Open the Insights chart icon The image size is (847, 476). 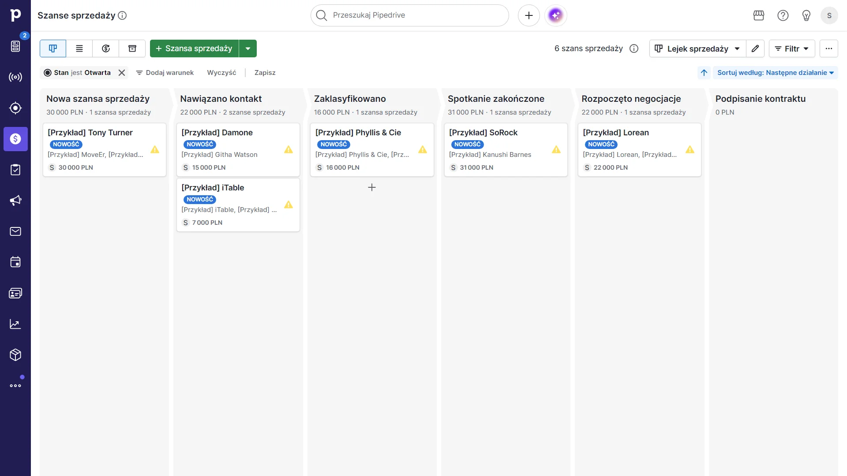coord(16,324)
